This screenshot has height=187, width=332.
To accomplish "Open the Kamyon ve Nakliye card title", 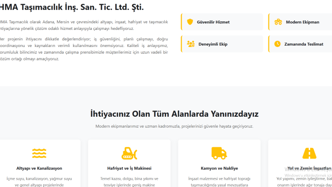I will tap(219, 168).
